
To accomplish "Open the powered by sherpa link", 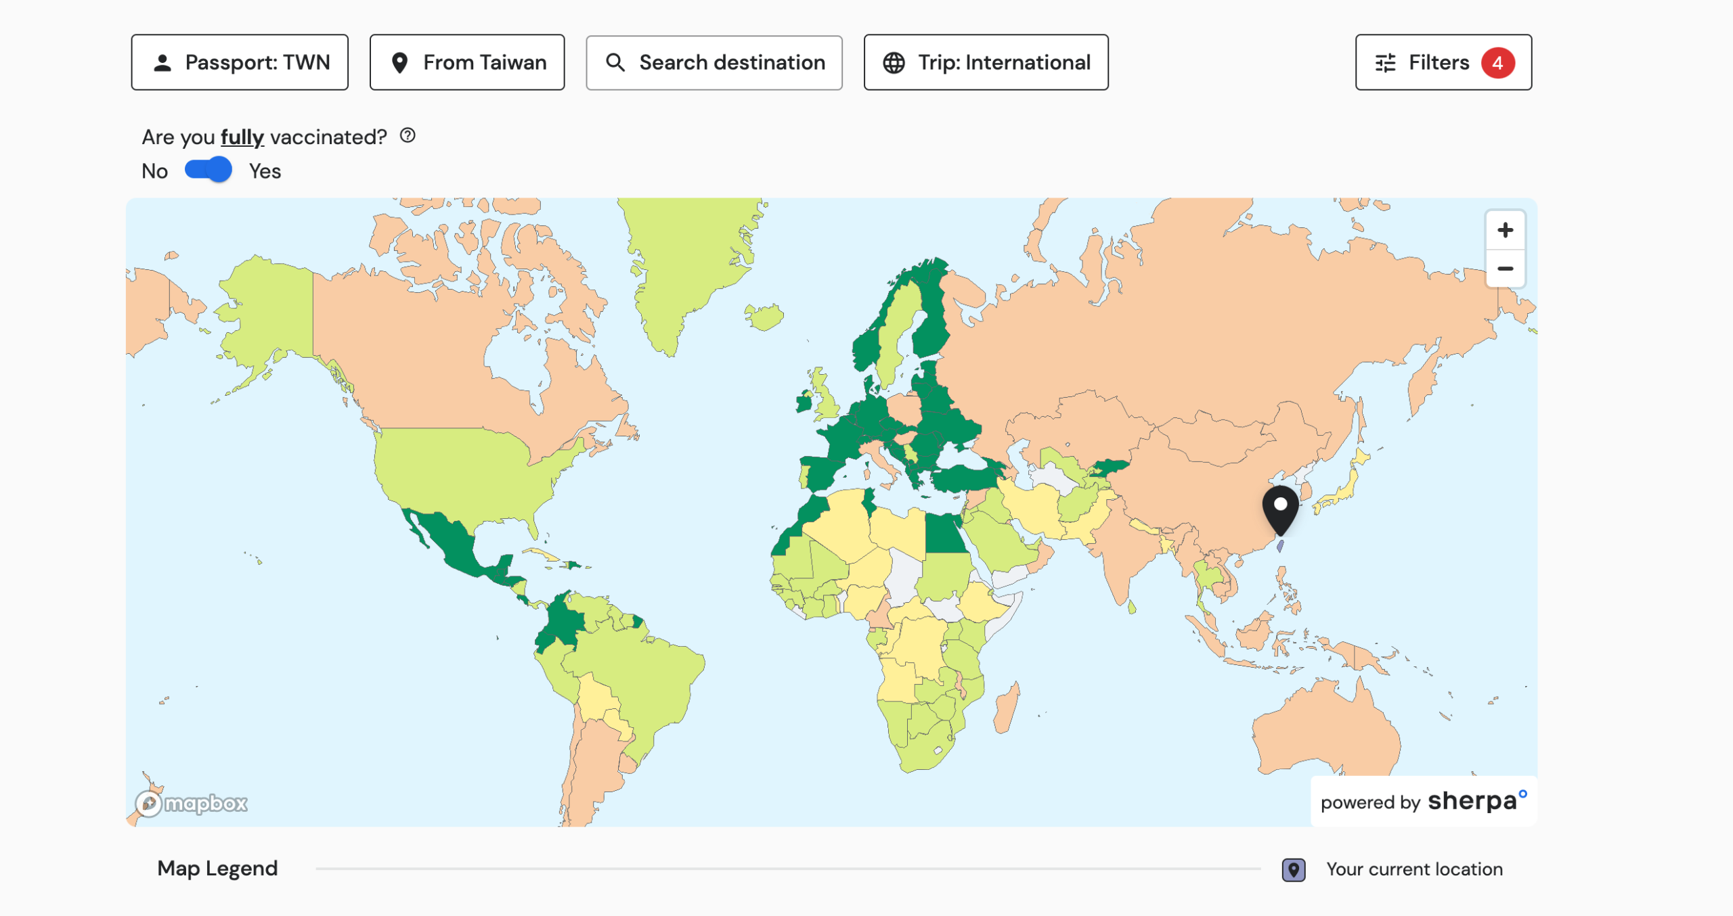I will (1423, 802).
